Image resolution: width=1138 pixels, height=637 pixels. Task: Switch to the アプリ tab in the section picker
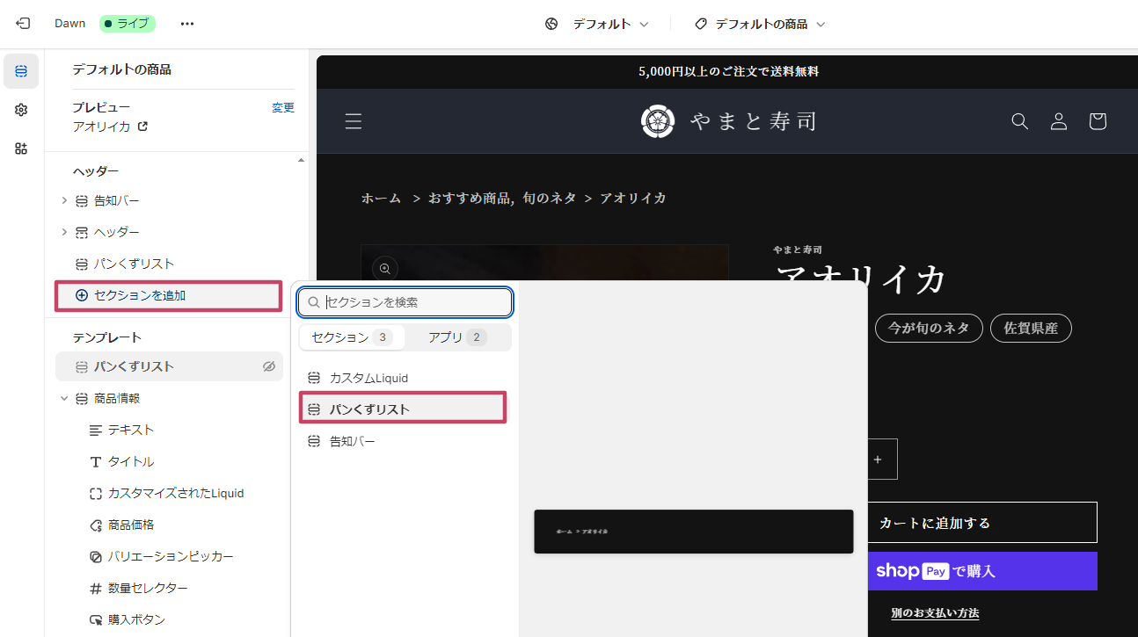click(x=456, y=337)
